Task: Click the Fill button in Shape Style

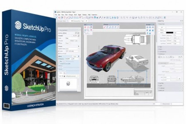Action: coord(162,27)
